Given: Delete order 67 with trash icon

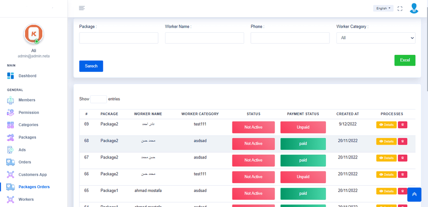Looking at the screenshot, I should click(x=403, y=158).
